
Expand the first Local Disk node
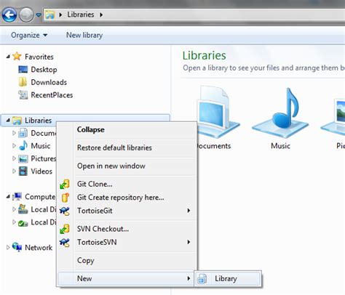[x=14, y=209]
